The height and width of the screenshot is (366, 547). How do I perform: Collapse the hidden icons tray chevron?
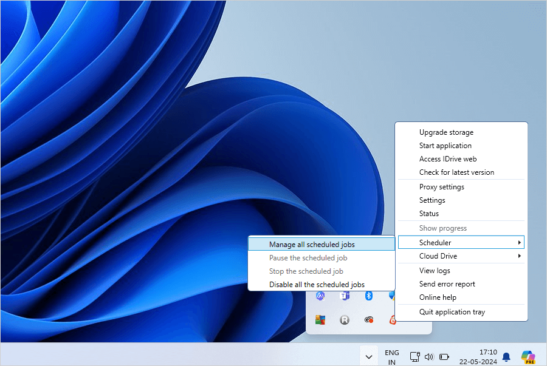369,357
